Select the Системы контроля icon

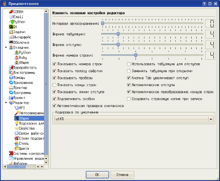(x=11, y=153)
